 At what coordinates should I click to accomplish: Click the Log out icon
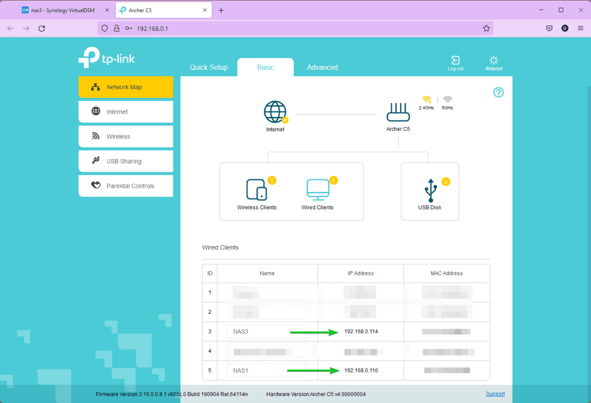(455, 62)
